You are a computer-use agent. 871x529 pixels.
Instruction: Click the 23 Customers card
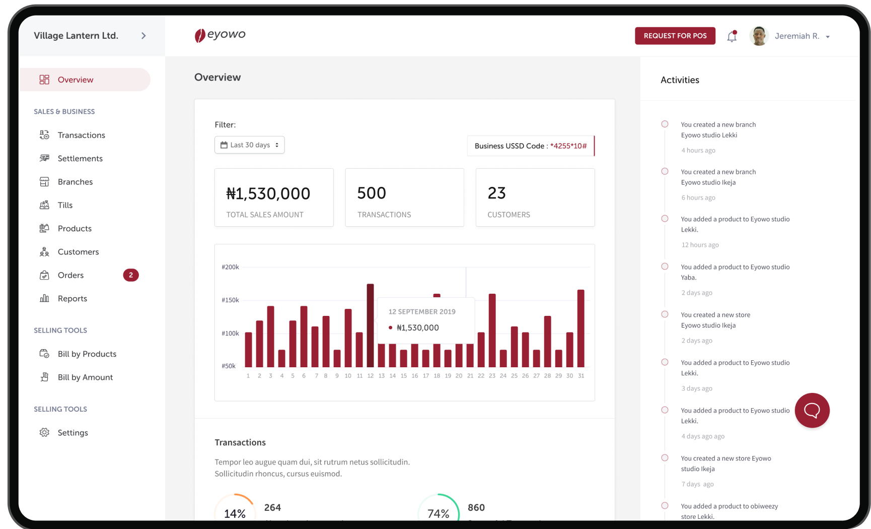pyautogui.click(x=535, y=197)
